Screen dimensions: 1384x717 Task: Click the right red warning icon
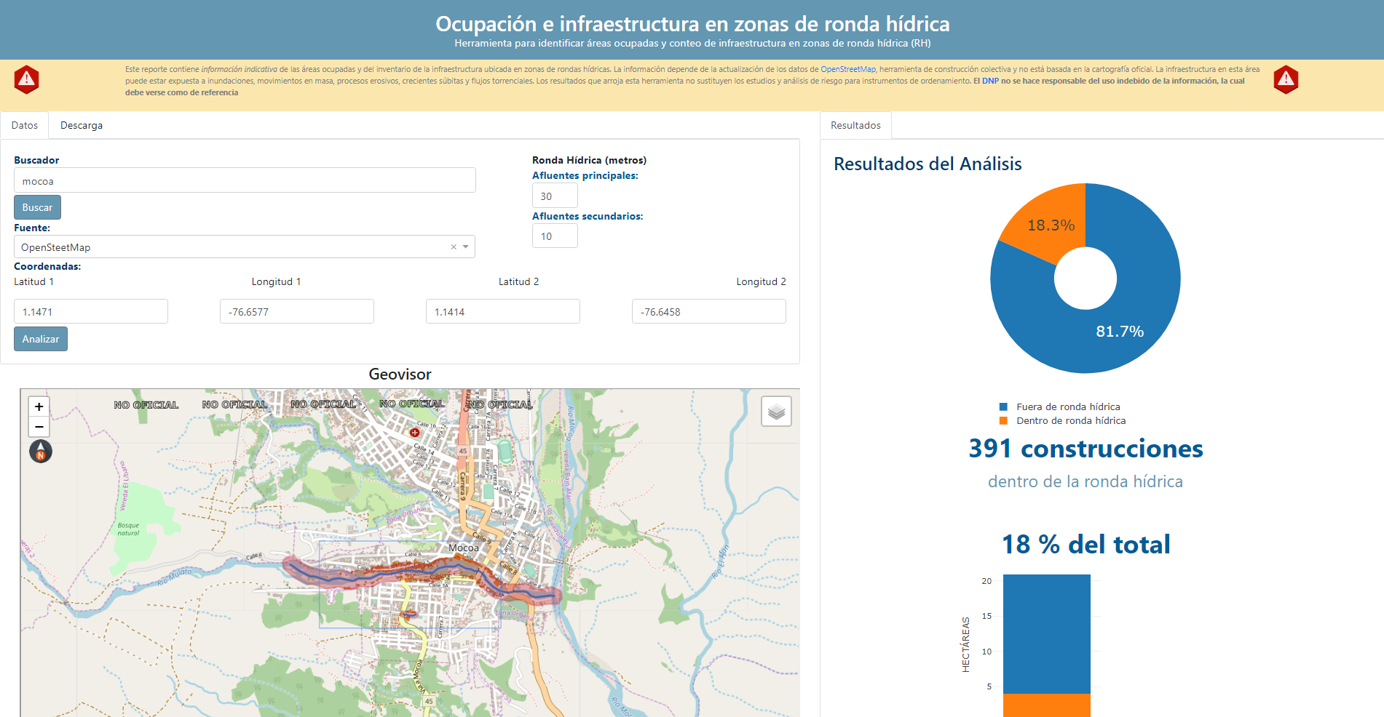(1286, 79)
